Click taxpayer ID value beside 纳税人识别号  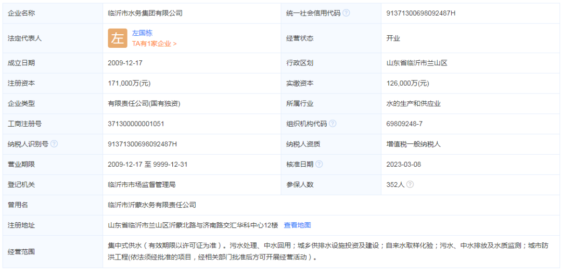(x=142, y=144)
